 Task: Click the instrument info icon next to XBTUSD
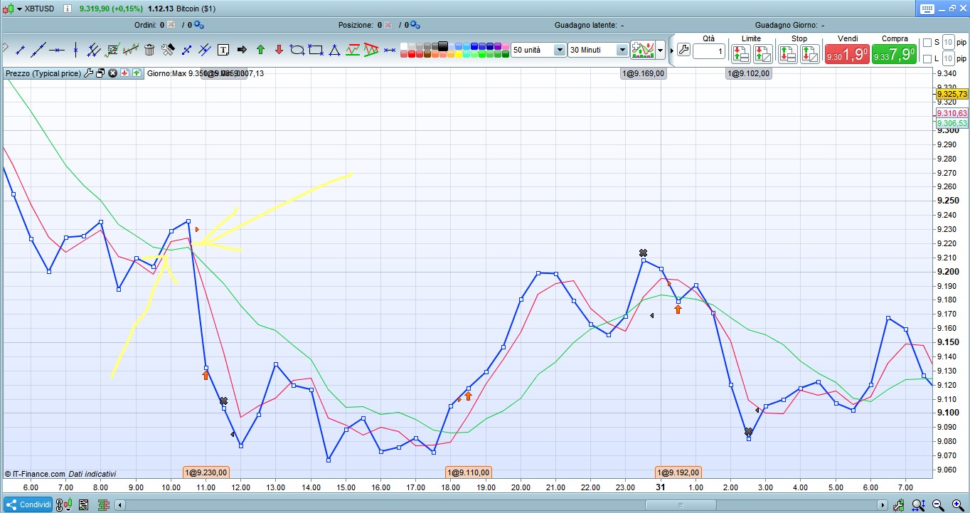point(67,9)
